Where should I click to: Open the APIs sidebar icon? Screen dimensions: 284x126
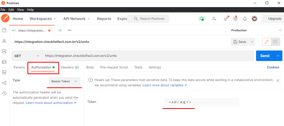4,41
